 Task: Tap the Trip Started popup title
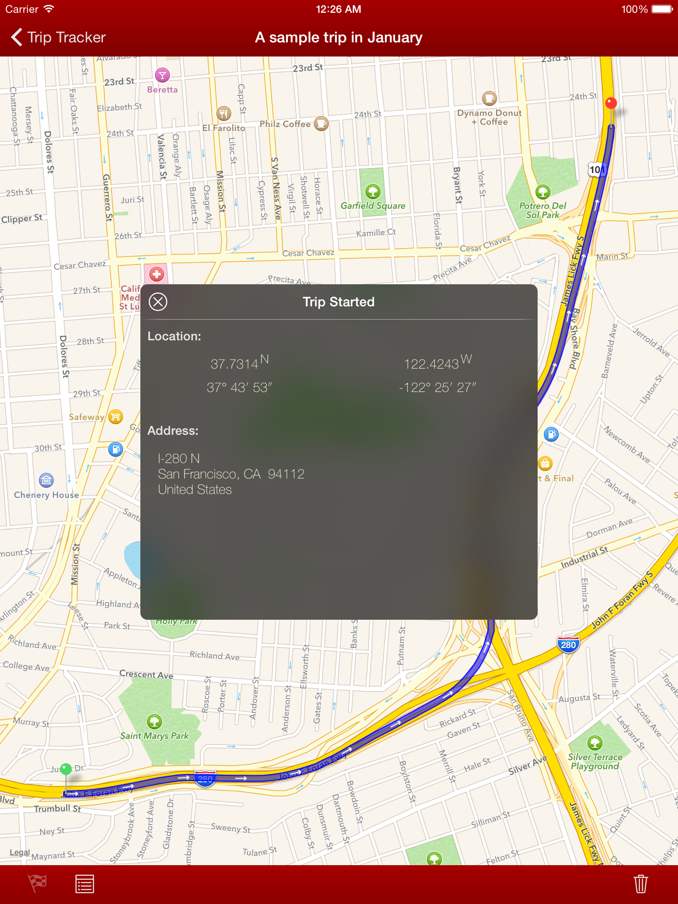pyautogui.click(x=339, y=302)
